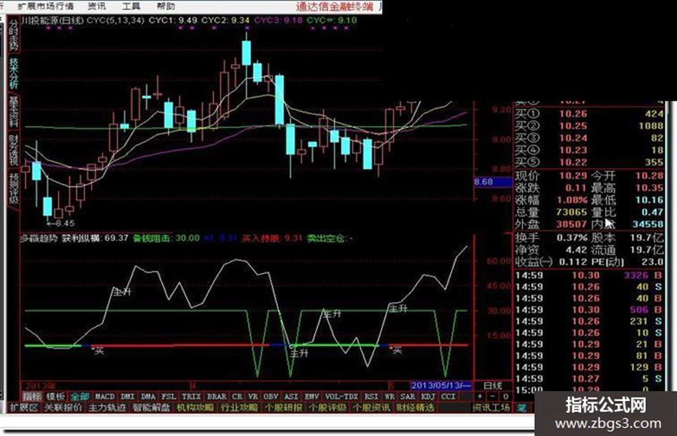Open the 资讯 menu
Image resolution: width=677 pixels, height=436 pixels.
(x=96, y=6)
